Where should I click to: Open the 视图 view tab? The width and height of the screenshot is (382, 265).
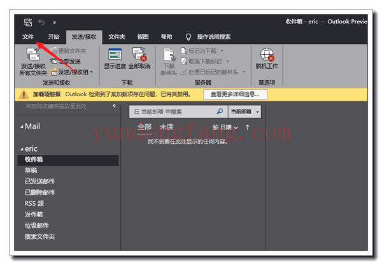point(143,37)
